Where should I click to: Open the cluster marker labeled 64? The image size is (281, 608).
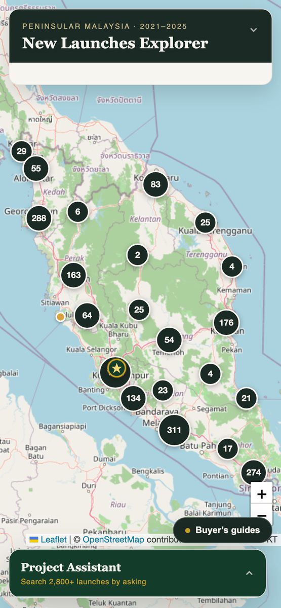coord(87,315)
